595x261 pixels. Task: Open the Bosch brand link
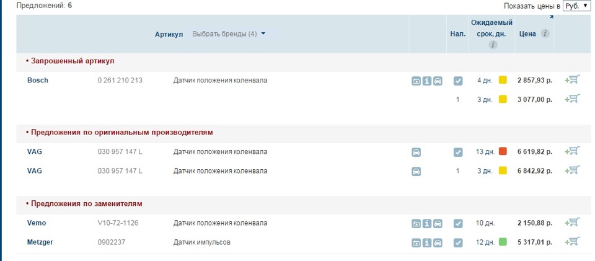[x=37, y=80]
